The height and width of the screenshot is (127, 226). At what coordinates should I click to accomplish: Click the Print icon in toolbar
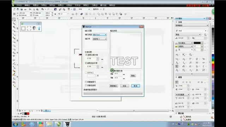pos(25,9)
